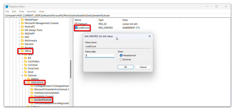
Task: Expand the MobilePC key
Action: (x=19, y=27)
